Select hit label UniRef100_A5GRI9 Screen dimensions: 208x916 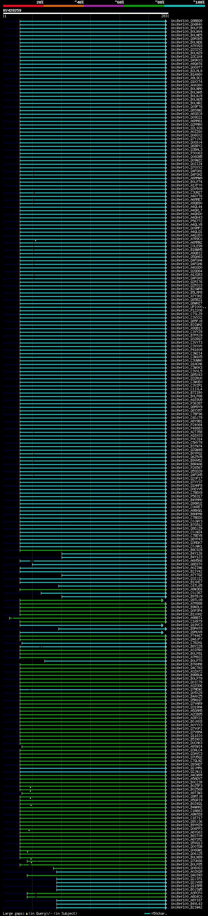point(186,800)
